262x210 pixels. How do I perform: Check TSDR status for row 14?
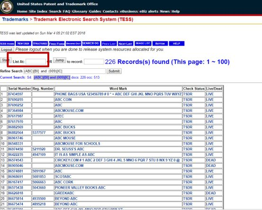pyautogui.click(x=188, y=165)
